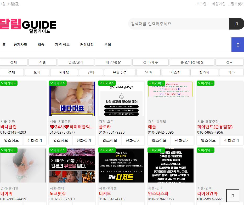This screenshot has height=205, width=244.
Task: Open the 애플 listing title
Action: pyautogui.click(x=152, y=127)
